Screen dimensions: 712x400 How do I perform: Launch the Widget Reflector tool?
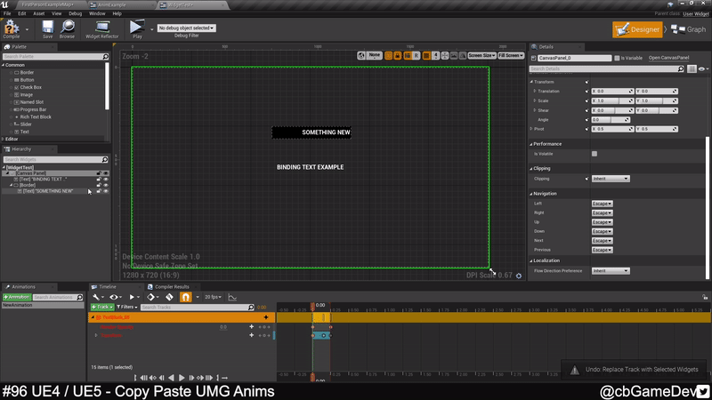(x=102, y=28)
